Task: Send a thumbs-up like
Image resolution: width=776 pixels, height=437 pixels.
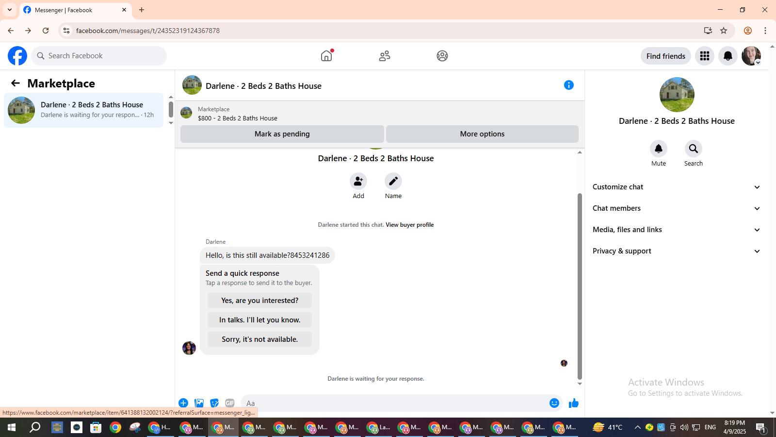Action: click(x=574, y=403)
